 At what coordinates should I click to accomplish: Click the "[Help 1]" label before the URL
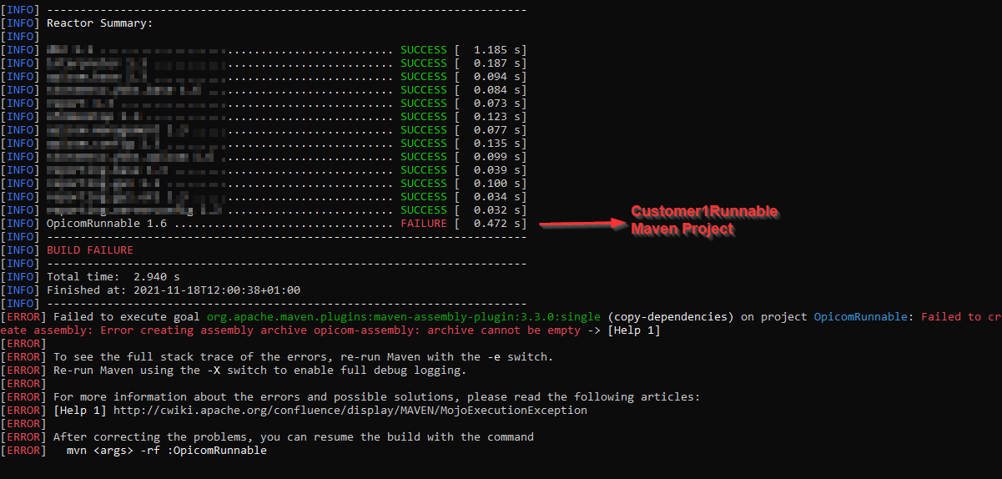(80, 411)
